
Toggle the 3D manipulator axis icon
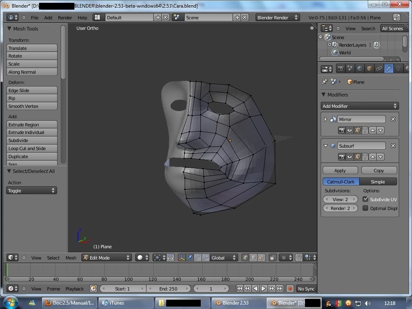(181, 258)
